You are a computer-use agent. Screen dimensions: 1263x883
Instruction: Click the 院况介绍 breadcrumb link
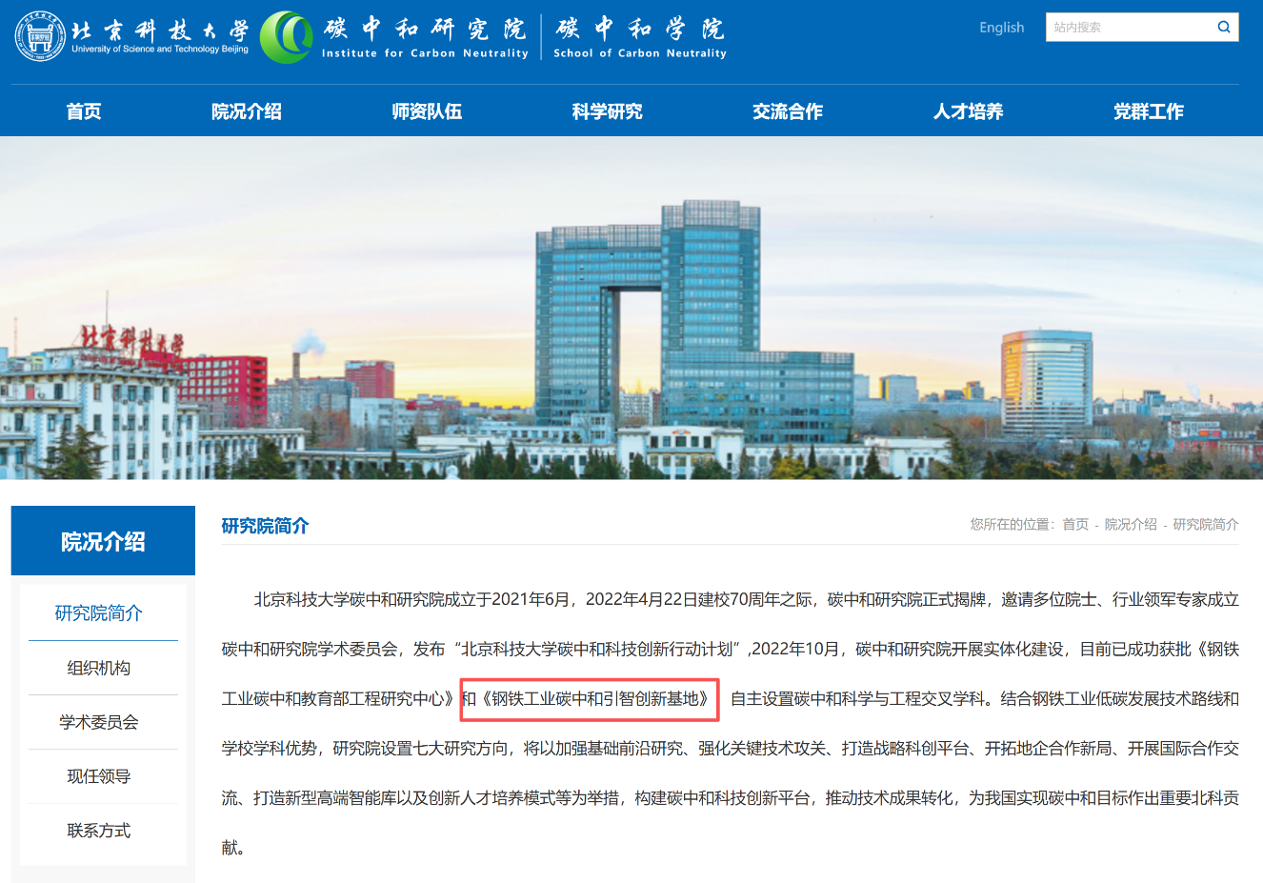[x=1130, y=525]
